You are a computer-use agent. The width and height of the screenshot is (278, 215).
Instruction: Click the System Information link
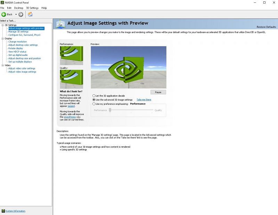point(15,211)
